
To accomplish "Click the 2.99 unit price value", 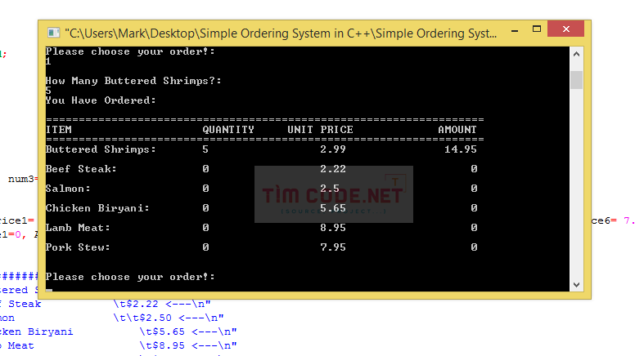I will (333, 149).
